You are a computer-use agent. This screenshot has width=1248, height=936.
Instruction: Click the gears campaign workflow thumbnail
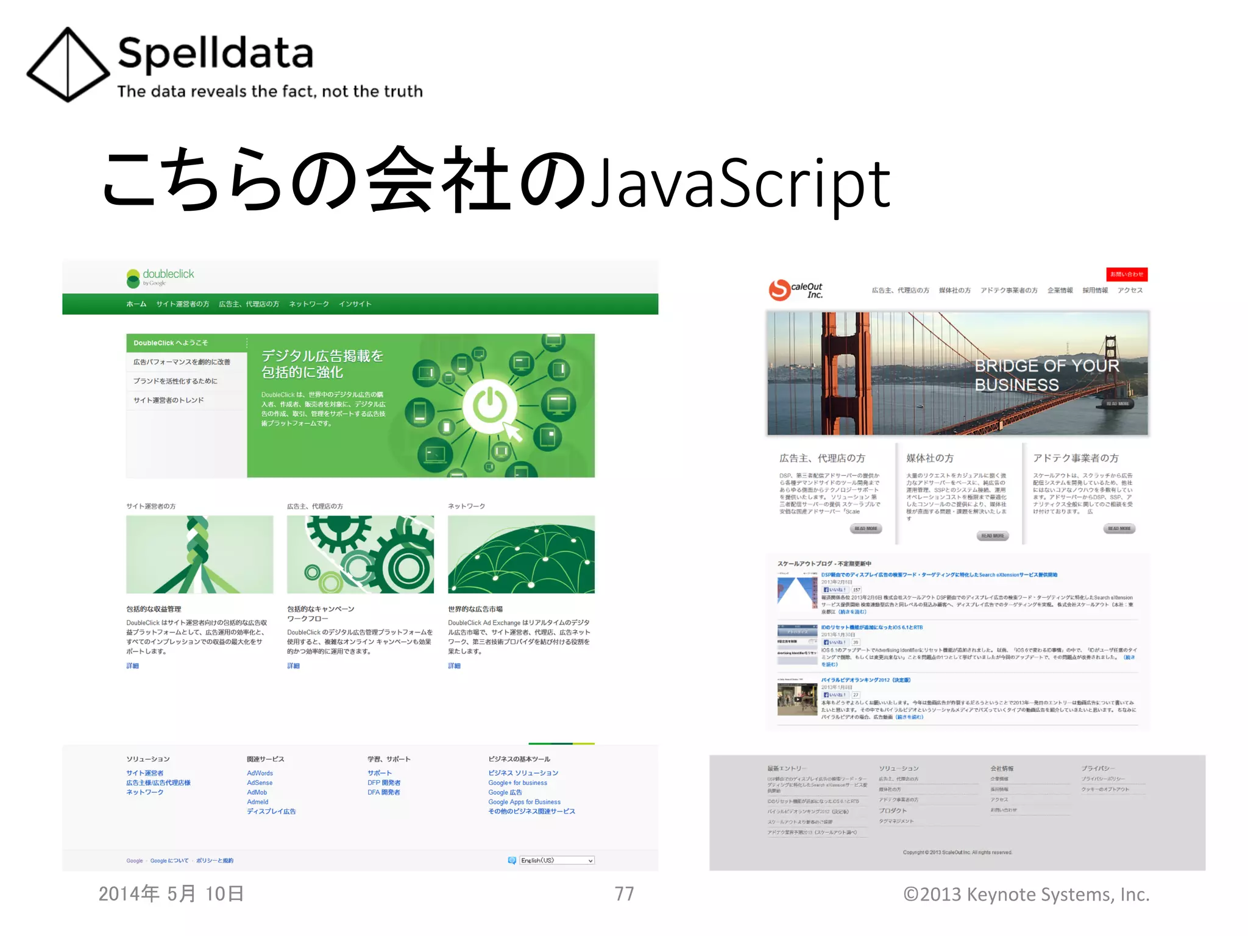pos(361,555)
